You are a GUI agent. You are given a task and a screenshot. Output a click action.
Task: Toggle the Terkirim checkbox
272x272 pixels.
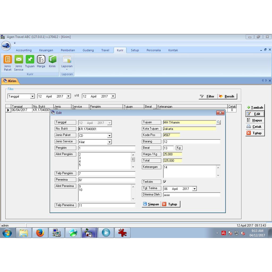pos(165,182)
